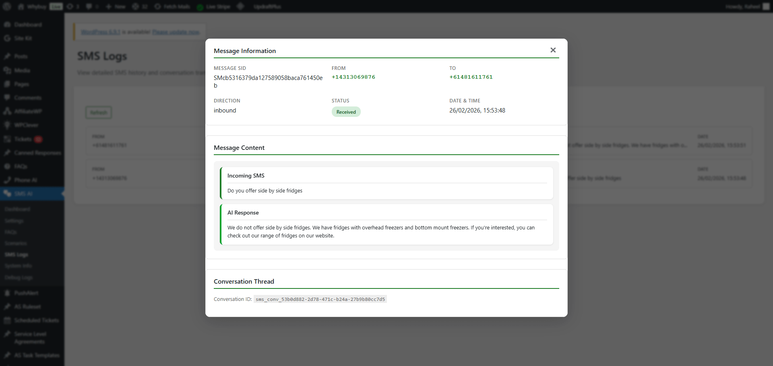Click the WordPress logo in admin bar
Image resolution: width=773 pixels, height=366 pixels.
7,6
